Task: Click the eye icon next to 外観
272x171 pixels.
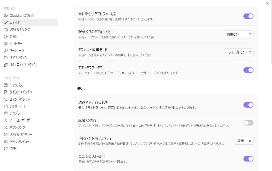Action: point(6,36)
